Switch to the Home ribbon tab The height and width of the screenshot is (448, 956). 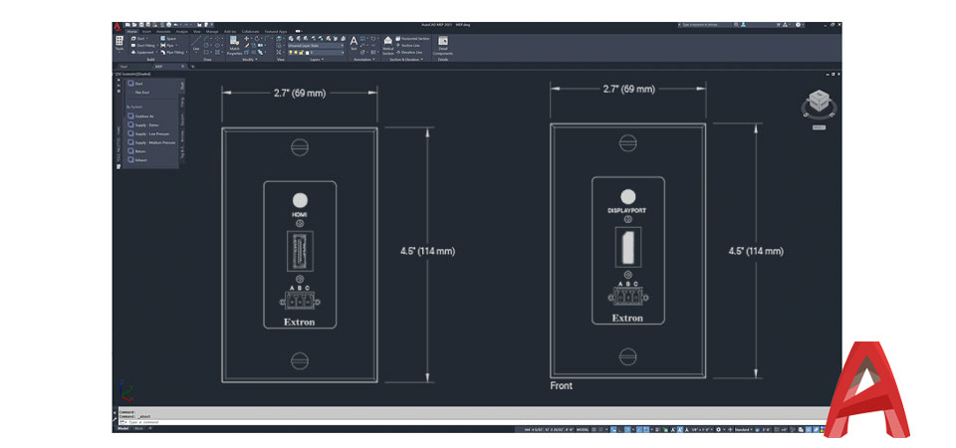[x=132, y=32]
